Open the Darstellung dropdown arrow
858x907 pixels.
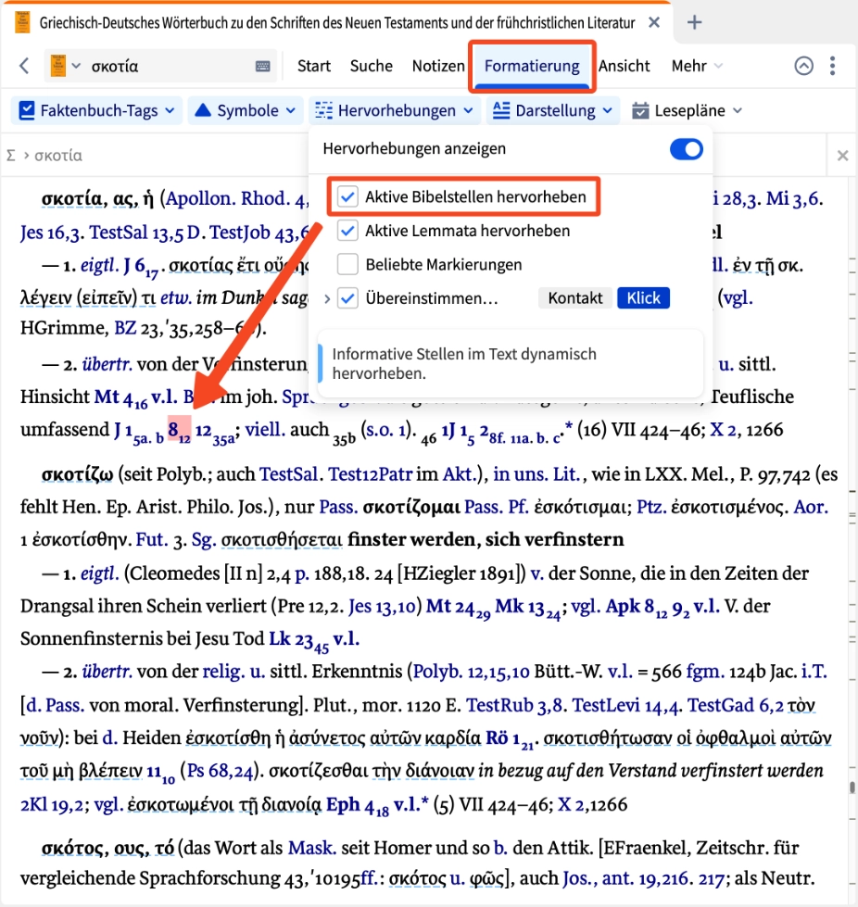(607, 110)
